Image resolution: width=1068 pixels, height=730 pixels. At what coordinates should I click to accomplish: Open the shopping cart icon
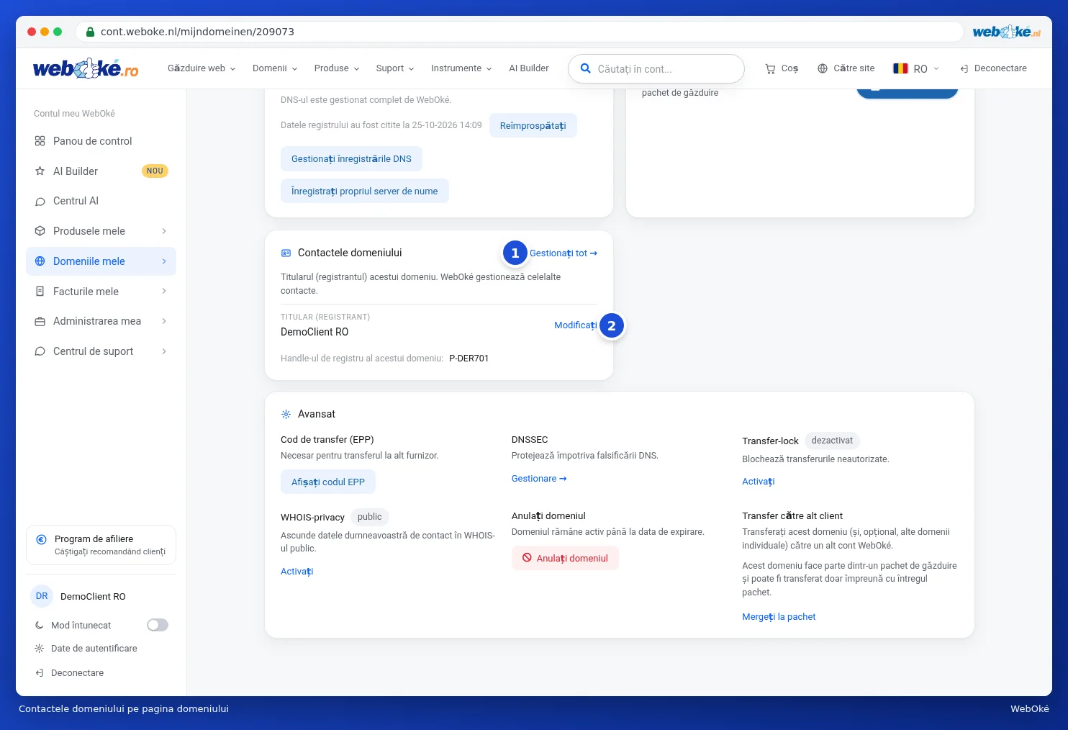pos(770,68)
